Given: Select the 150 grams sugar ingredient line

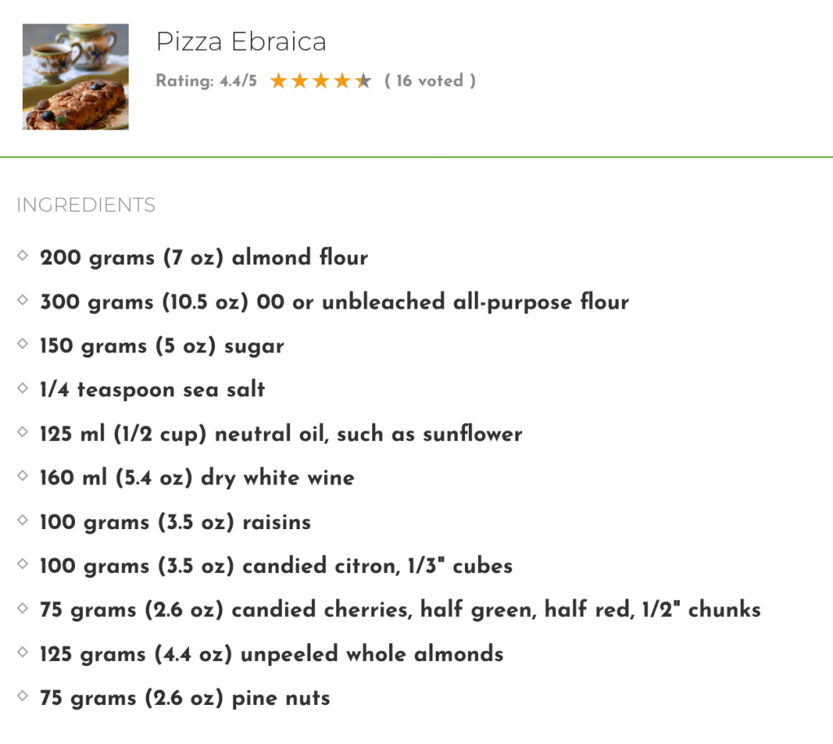Looking at the screenshot, I should coord(162,345).
